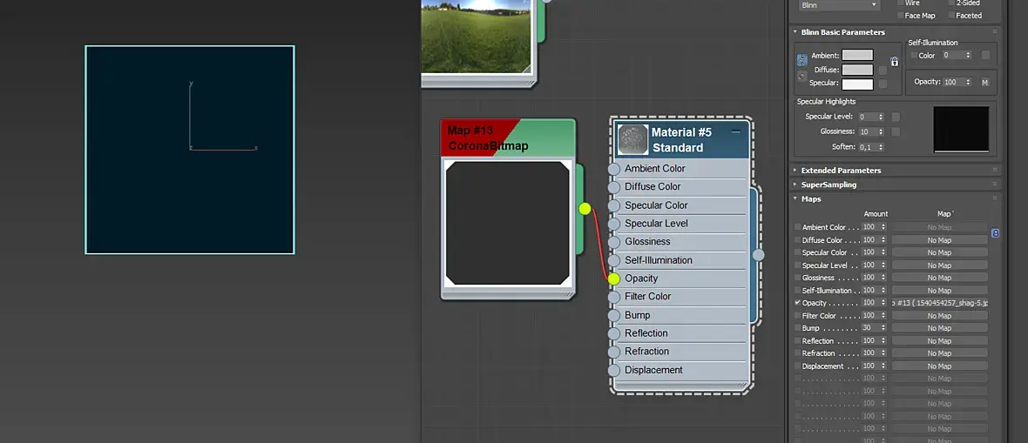Click the Material #5 output socket

(758, 255)
